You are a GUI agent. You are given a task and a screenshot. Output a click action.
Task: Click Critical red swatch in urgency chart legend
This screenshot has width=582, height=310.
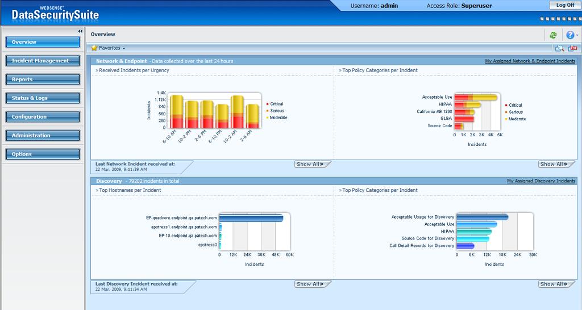[x=268, y=104]
